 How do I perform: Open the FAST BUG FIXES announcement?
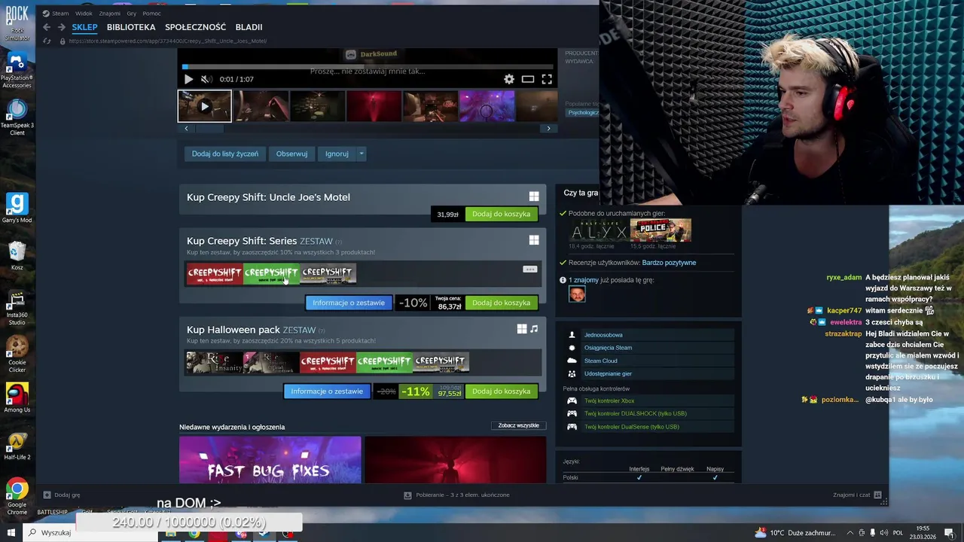pyautogui.click(x=270, y=460)
